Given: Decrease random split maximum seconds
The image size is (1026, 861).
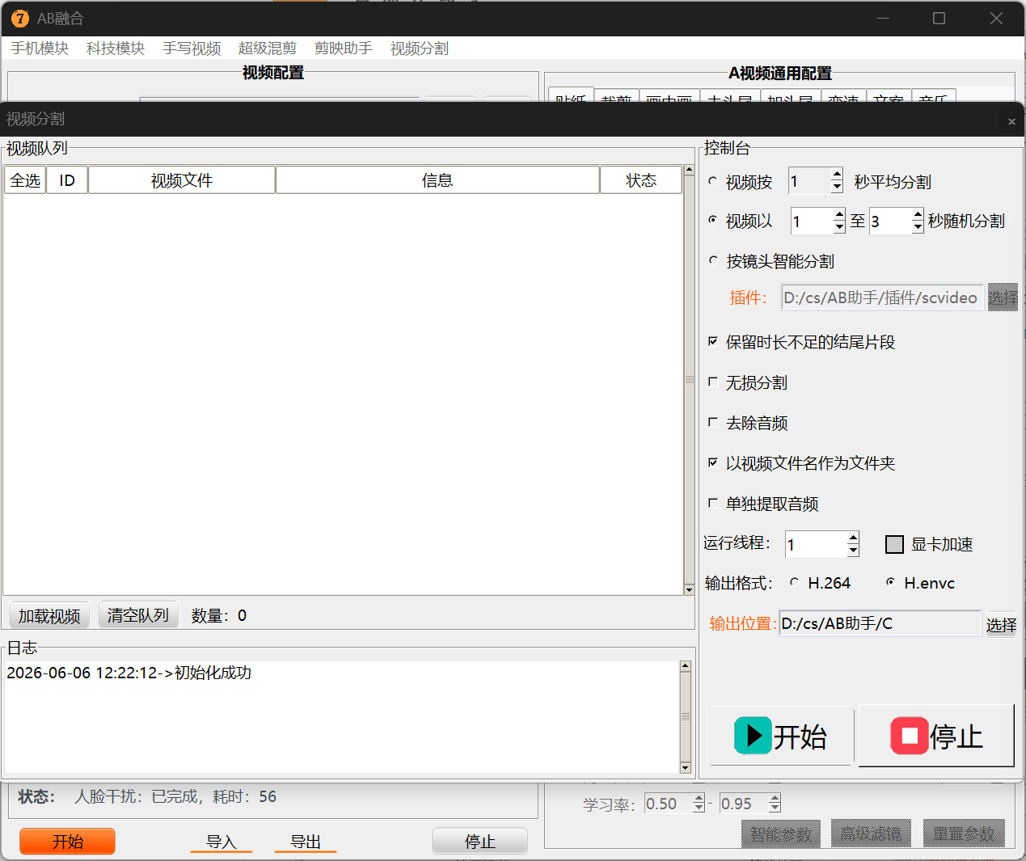Looking at the screenshot, I should pyautogui.click(x=918, y=227).
